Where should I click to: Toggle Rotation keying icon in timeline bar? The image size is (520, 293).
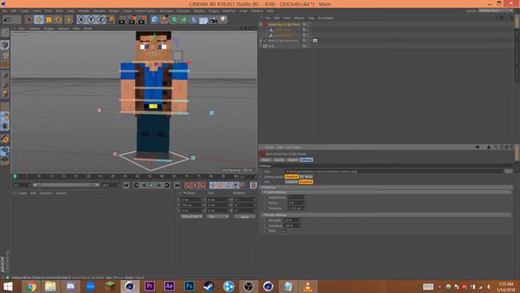pyautogui.click(x=227, y=185)
